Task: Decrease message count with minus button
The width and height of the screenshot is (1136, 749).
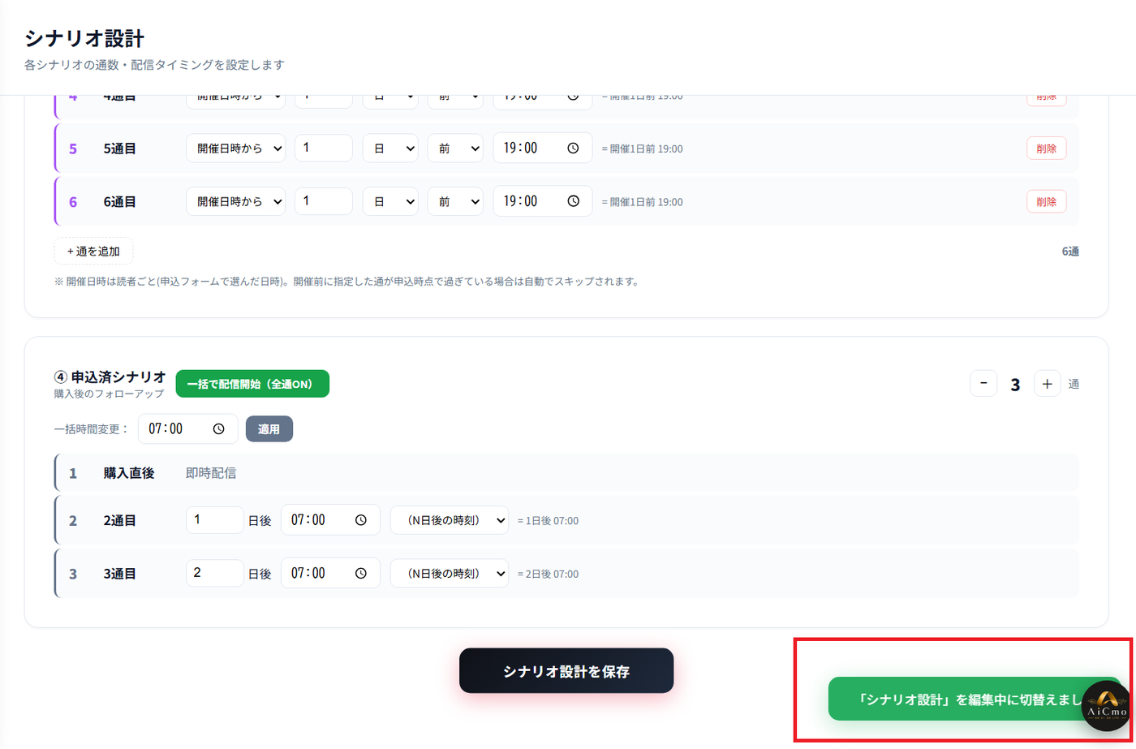Action: pos(983,384)
